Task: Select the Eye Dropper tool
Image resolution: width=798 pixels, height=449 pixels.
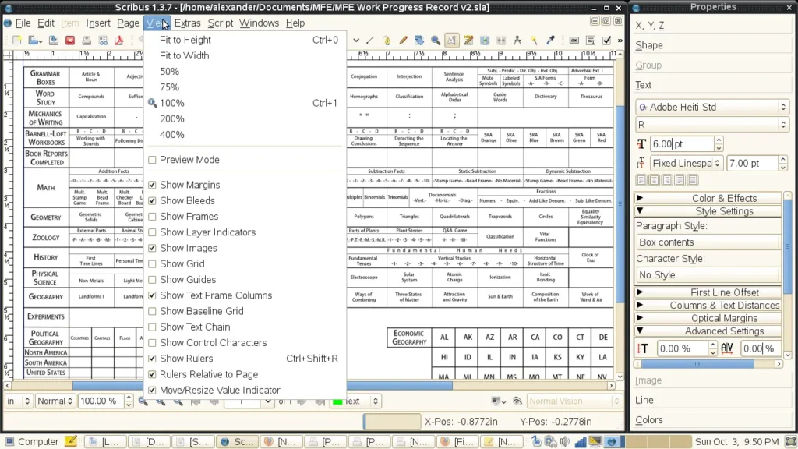Action: 551,40
